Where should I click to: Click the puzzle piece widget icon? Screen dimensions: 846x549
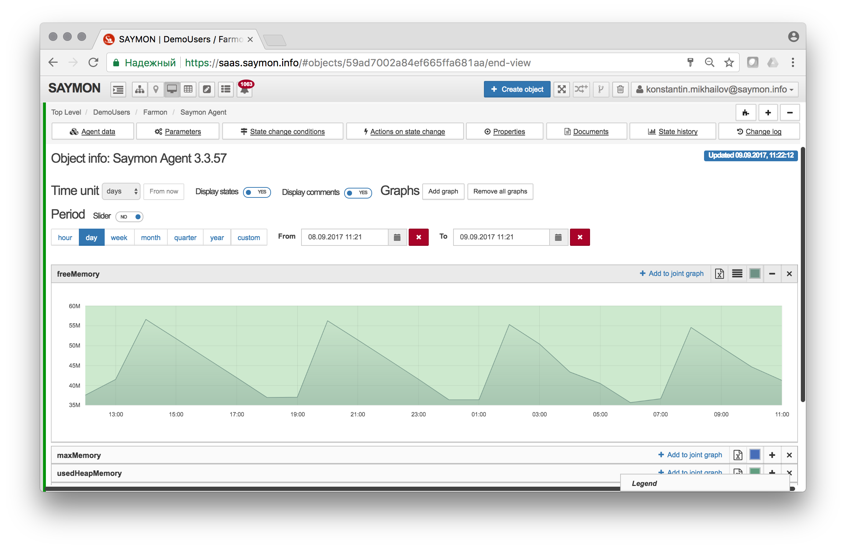pyautogui.click(x=746, y=113)
